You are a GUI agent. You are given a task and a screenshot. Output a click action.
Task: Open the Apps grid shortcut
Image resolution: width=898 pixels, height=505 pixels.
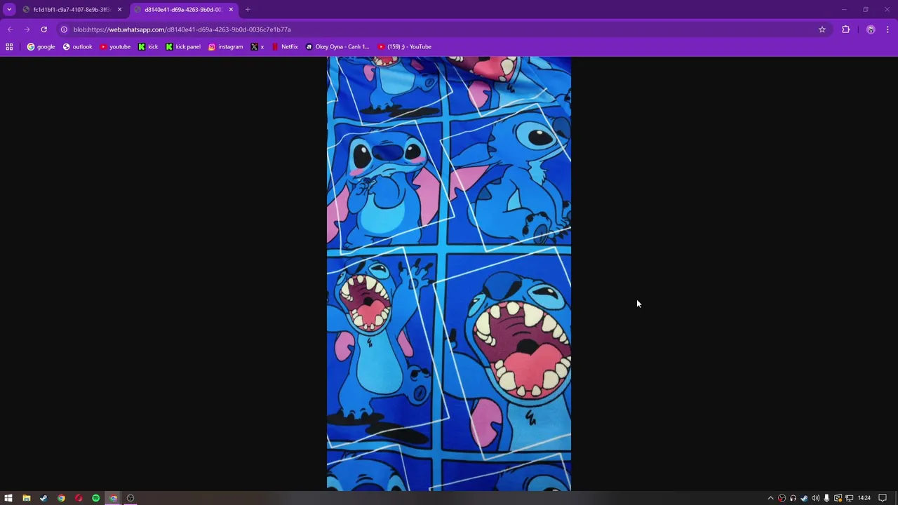pyautogui.click(x=9, y=47)
